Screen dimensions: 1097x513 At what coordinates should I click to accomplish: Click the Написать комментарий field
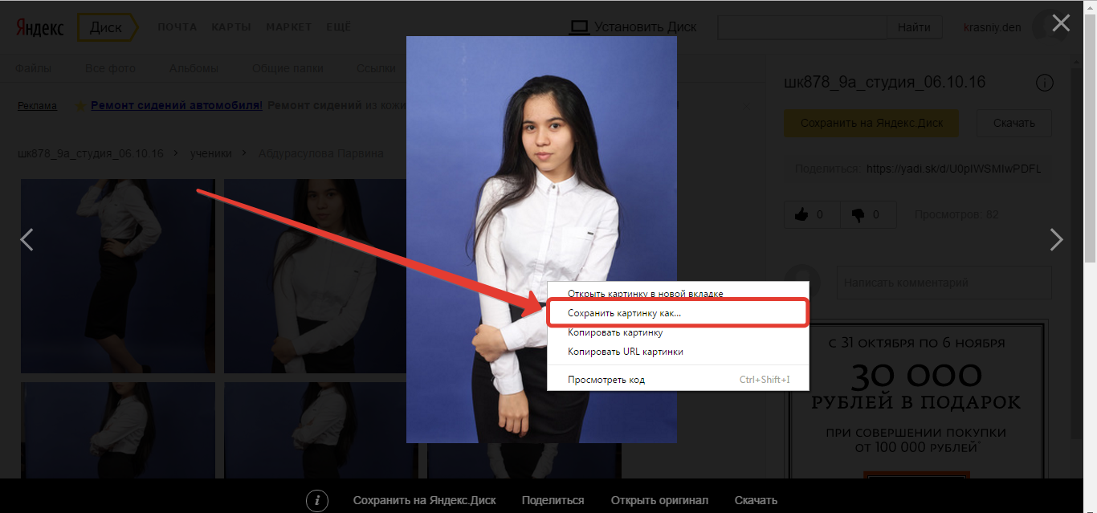[944, 283]
